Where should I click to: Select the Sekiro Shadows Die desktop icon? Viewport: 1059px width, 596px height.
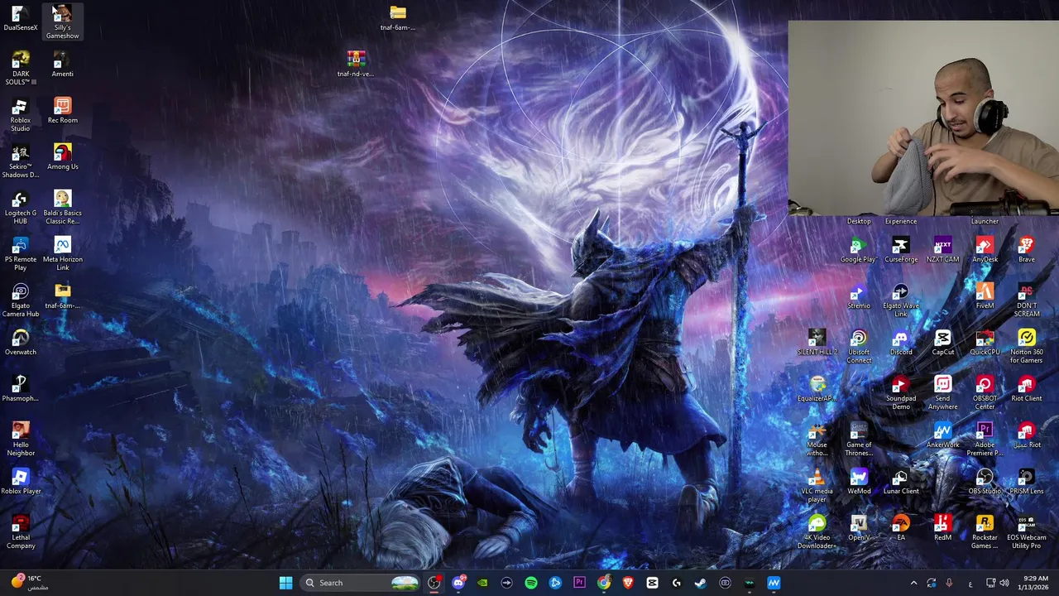pyautogui.click(x=21, y=161)
